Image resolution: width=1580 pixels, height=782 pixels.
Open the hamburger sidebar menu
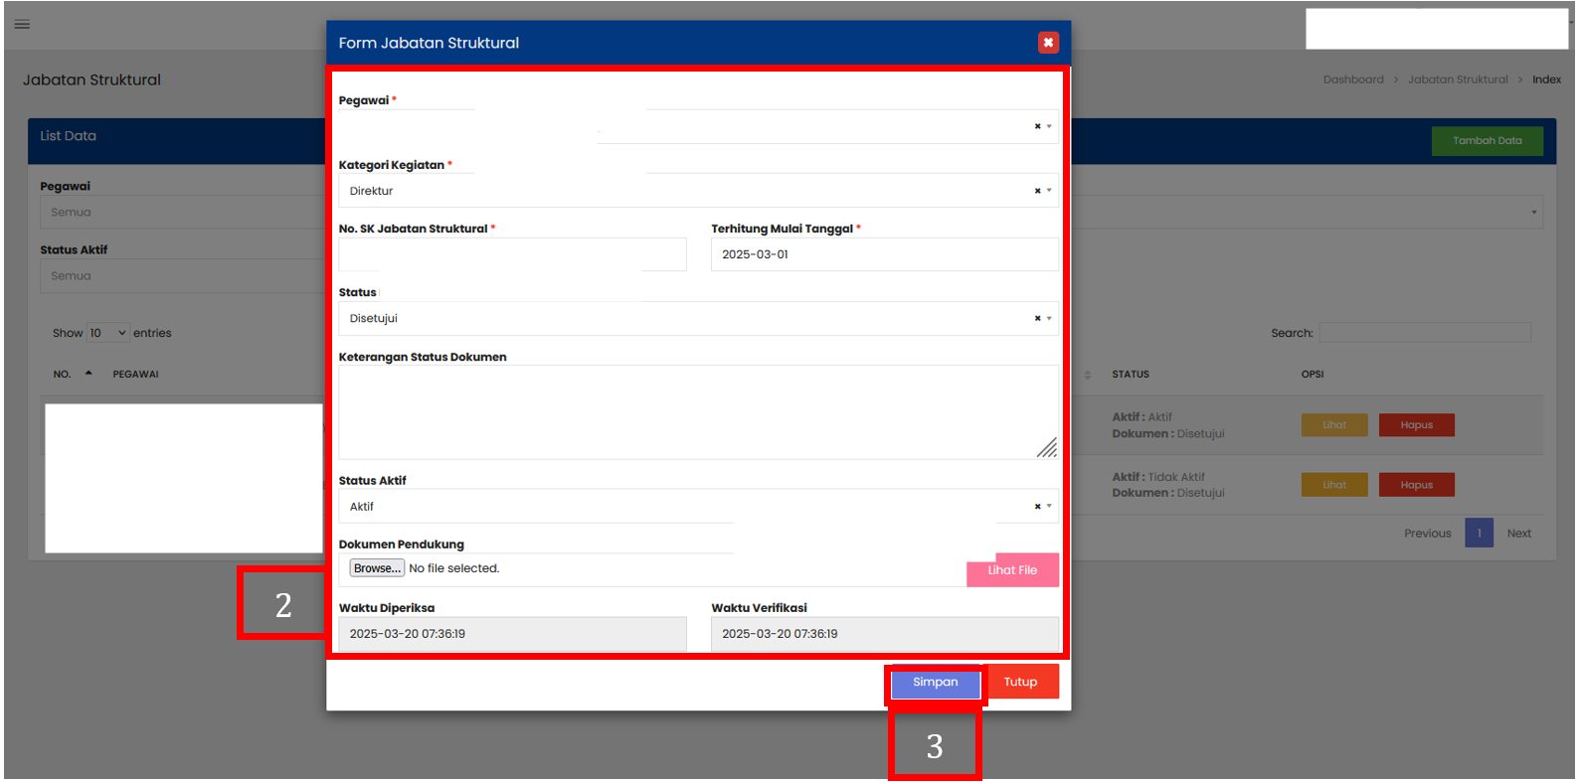[22, 24]
